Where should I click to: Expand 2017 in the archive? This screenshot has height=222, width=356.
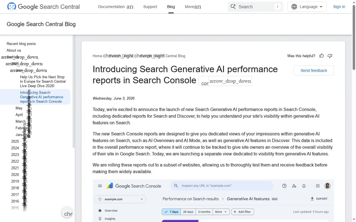tap(15, 195)
